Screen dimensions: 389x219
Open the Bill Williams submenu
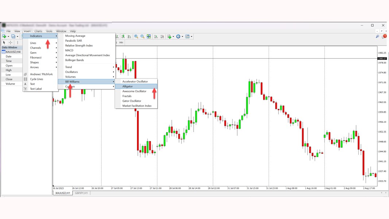pyautogui.click(x=86, y=81)
